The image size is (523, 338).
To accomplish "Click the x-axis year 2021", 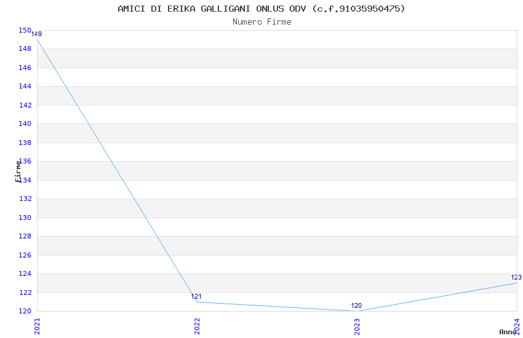I will (x=37, y=326).
